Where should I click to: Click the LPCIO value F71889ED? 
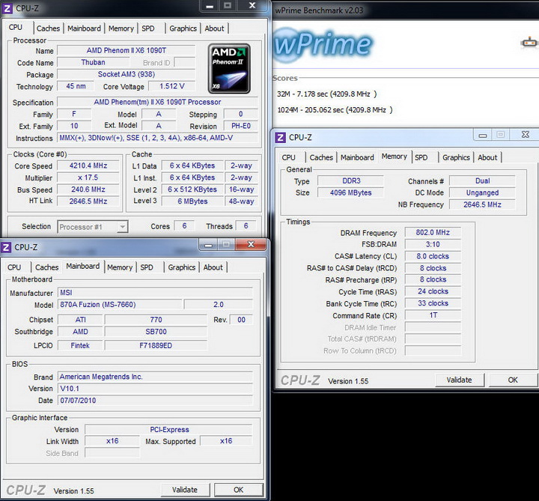click(x=156, y=345)
